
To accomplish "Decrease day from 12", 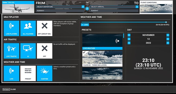I will [x=129, y=39].
